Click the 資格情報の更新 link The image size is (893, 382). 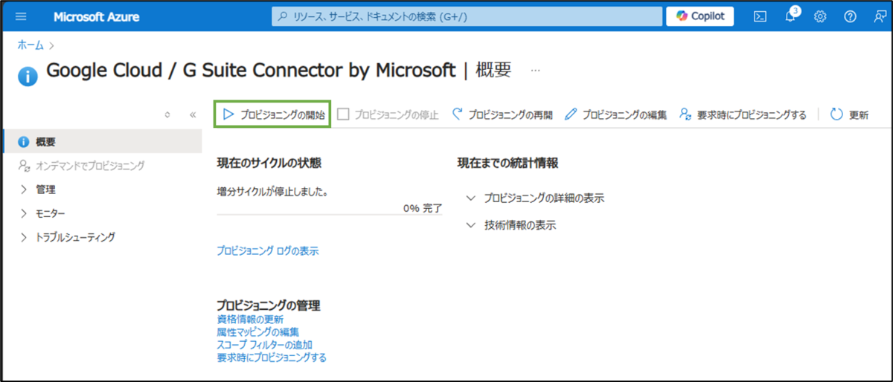click(x=250, y=319)
